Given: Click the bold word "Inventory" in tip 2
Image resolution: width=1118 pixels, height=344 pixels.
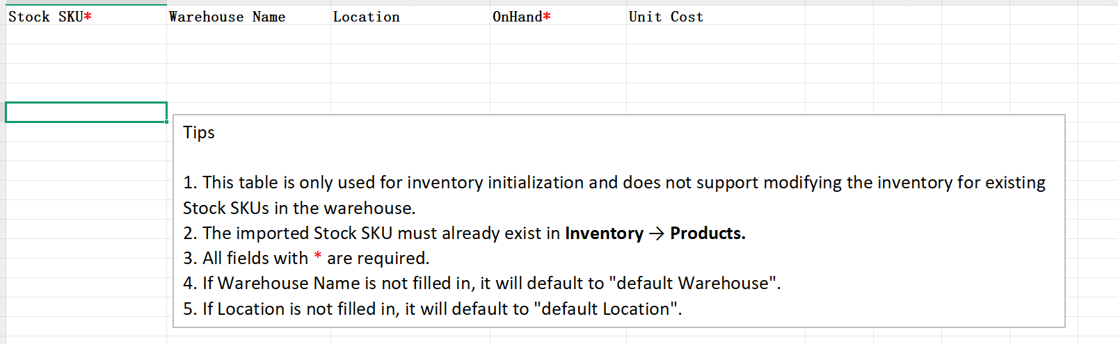Looking at the screenshot, I should click(604, 234).
